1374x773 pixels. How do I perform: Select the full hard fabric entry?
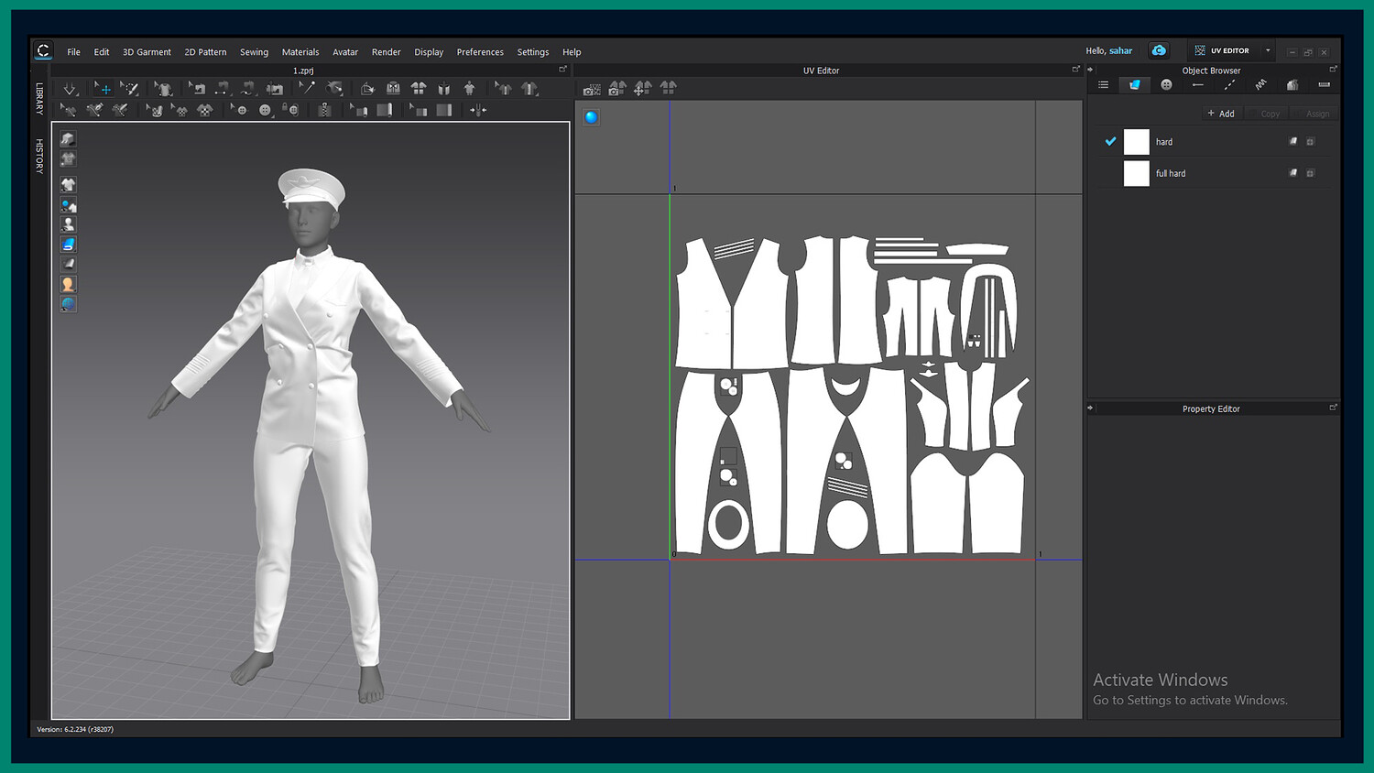point(1171,173)
